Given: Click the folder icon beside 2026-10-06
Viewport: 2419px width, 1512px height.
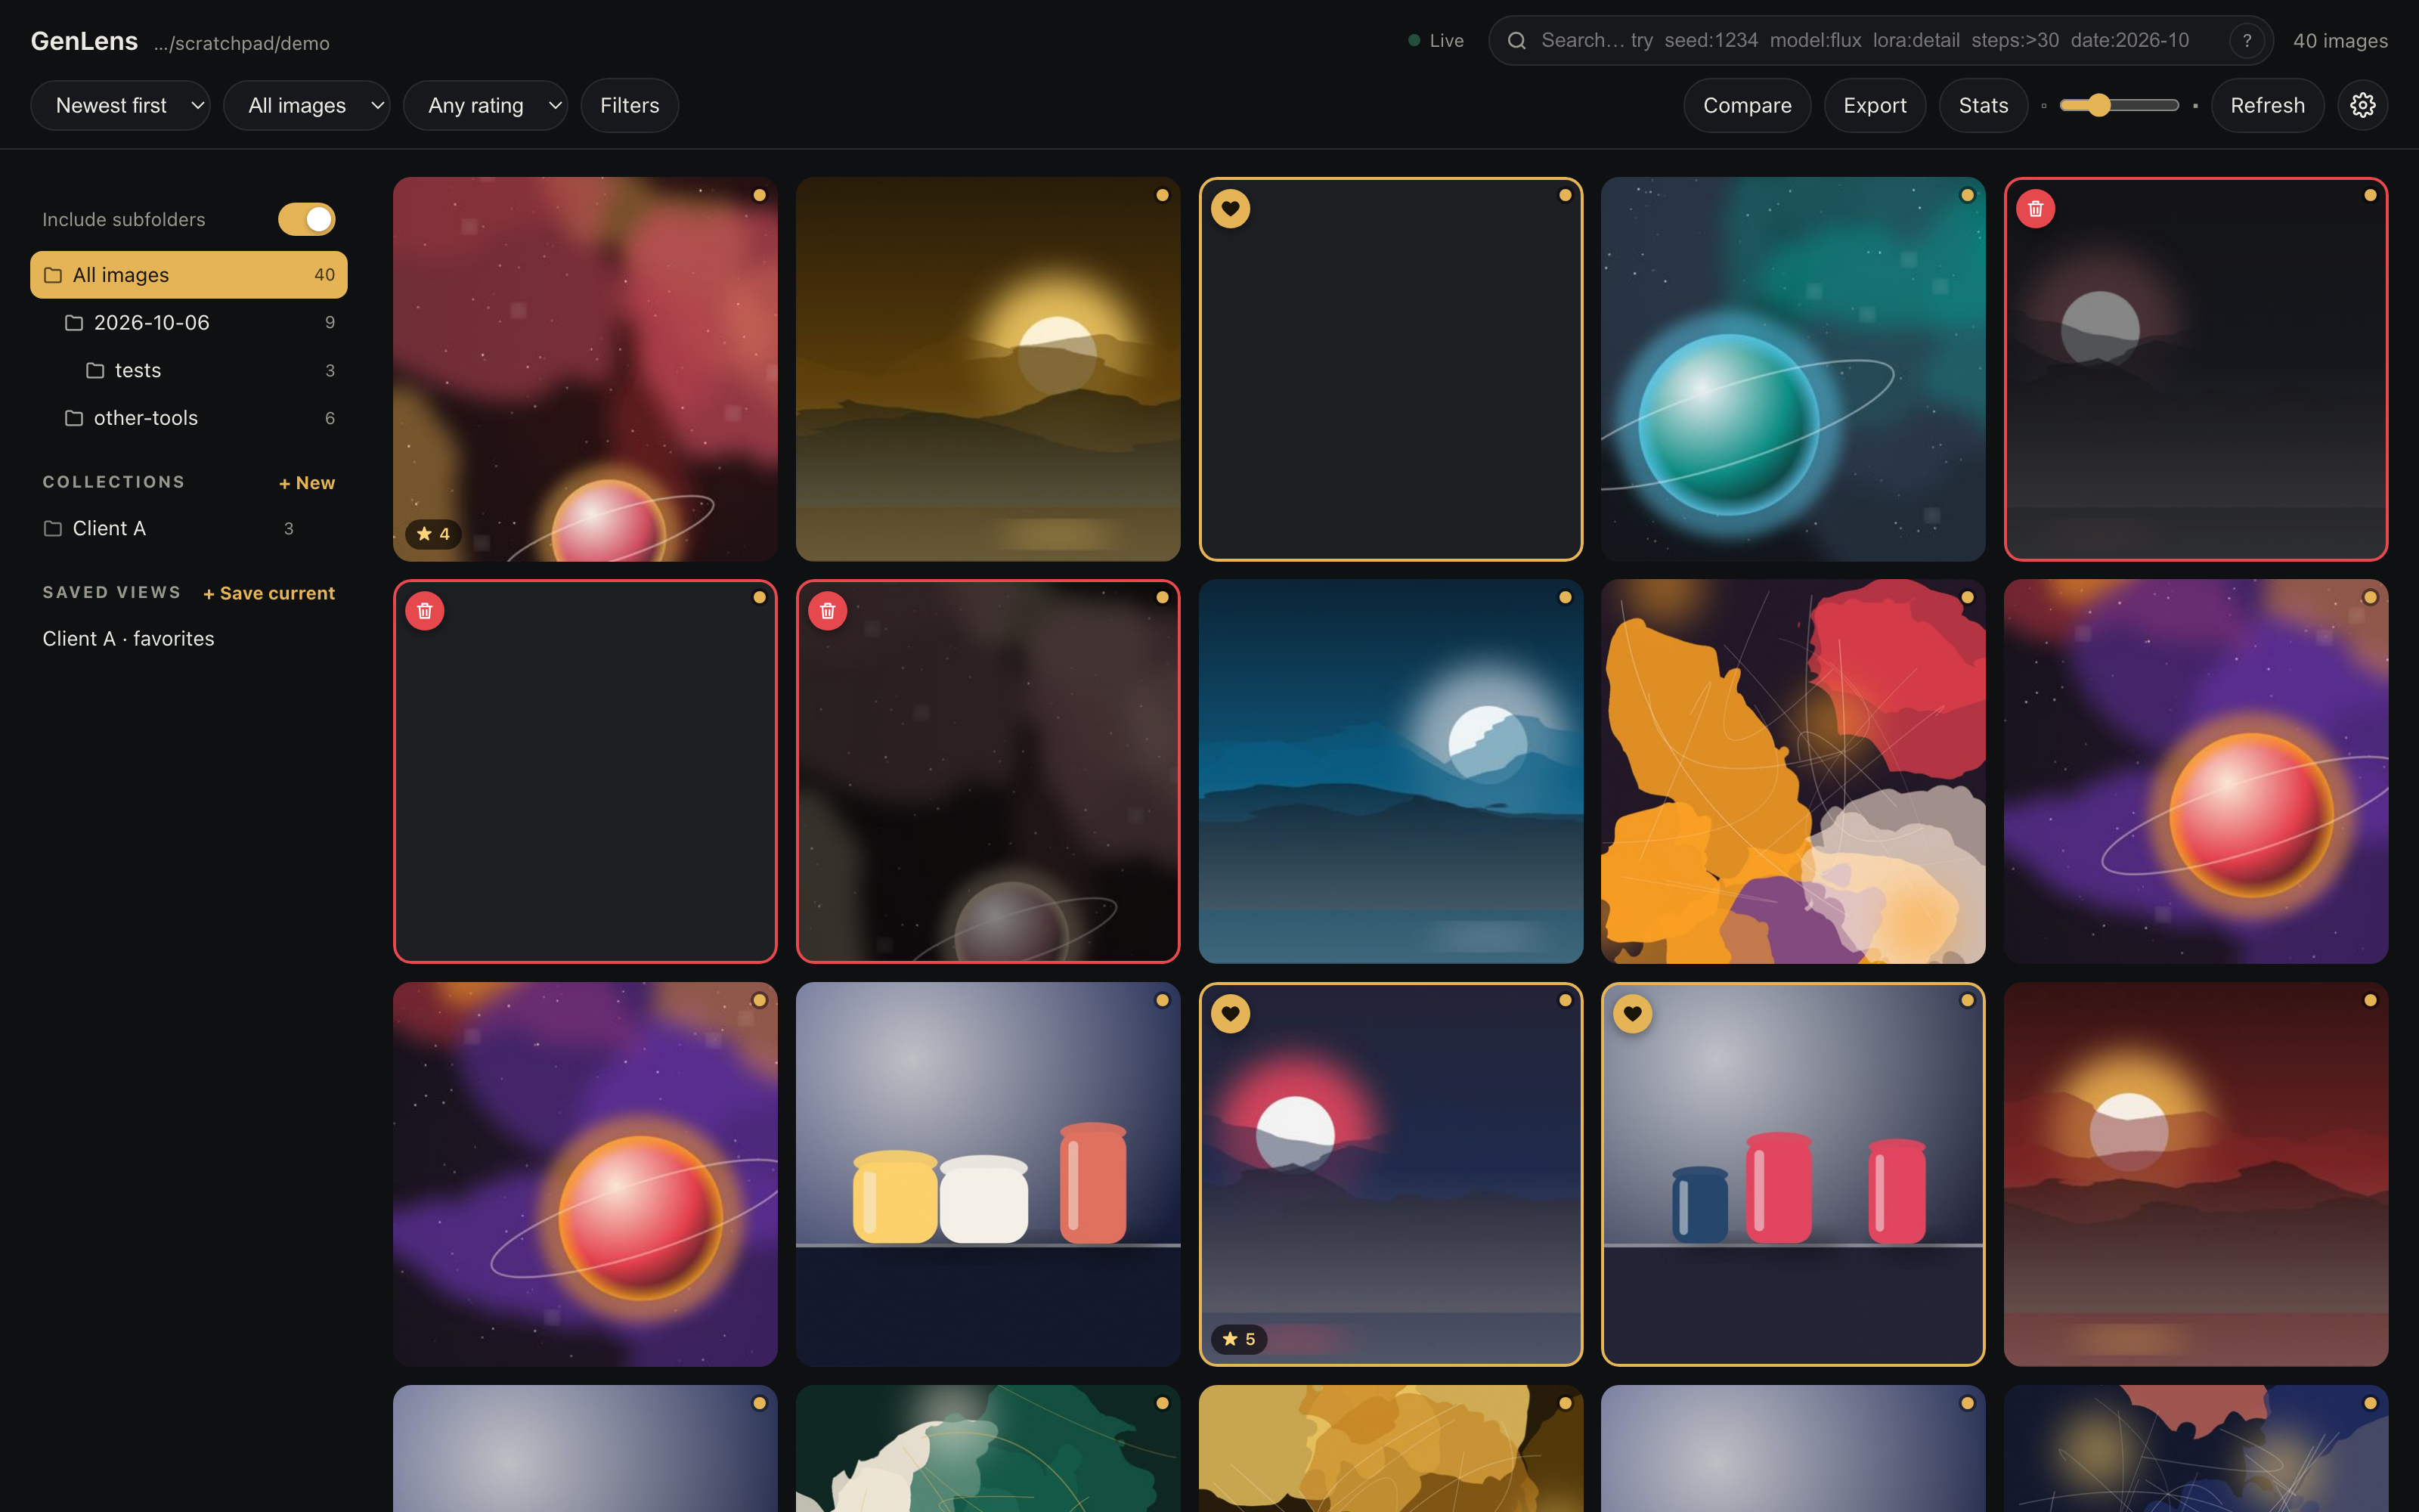Looking at the screenshot, I should pyautogui.click(x=74, y=323).
